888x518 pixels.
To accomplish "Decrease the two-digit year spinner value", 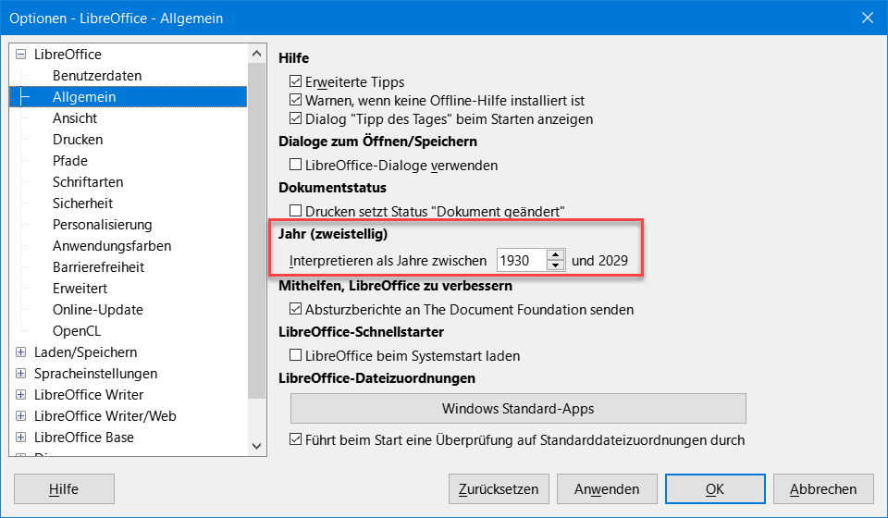I will click(x=556, y=265).
